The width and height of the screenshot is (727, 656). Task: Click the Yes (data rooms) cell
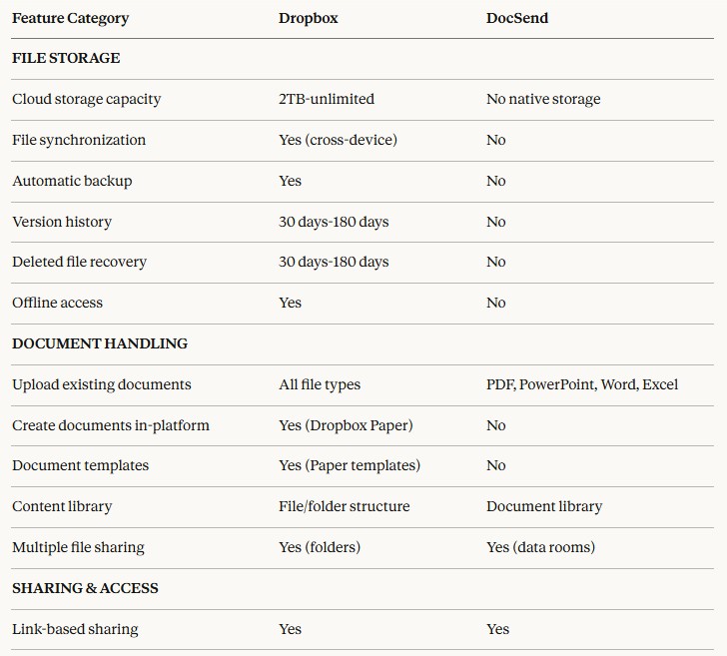click(540, 547)
